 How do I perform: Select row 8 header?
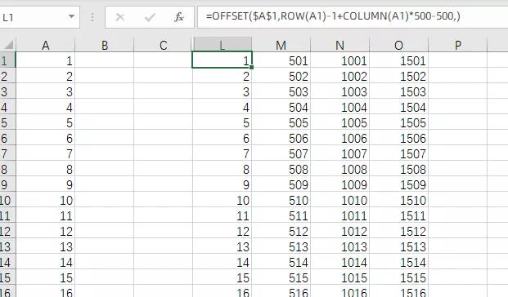[7, 169]
